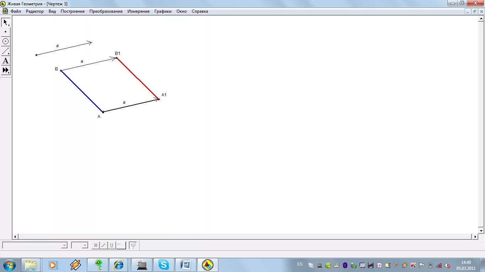Viewport: 485px width, 272px height.
Task: Restore the inner document window
Action: click(475, 11)
